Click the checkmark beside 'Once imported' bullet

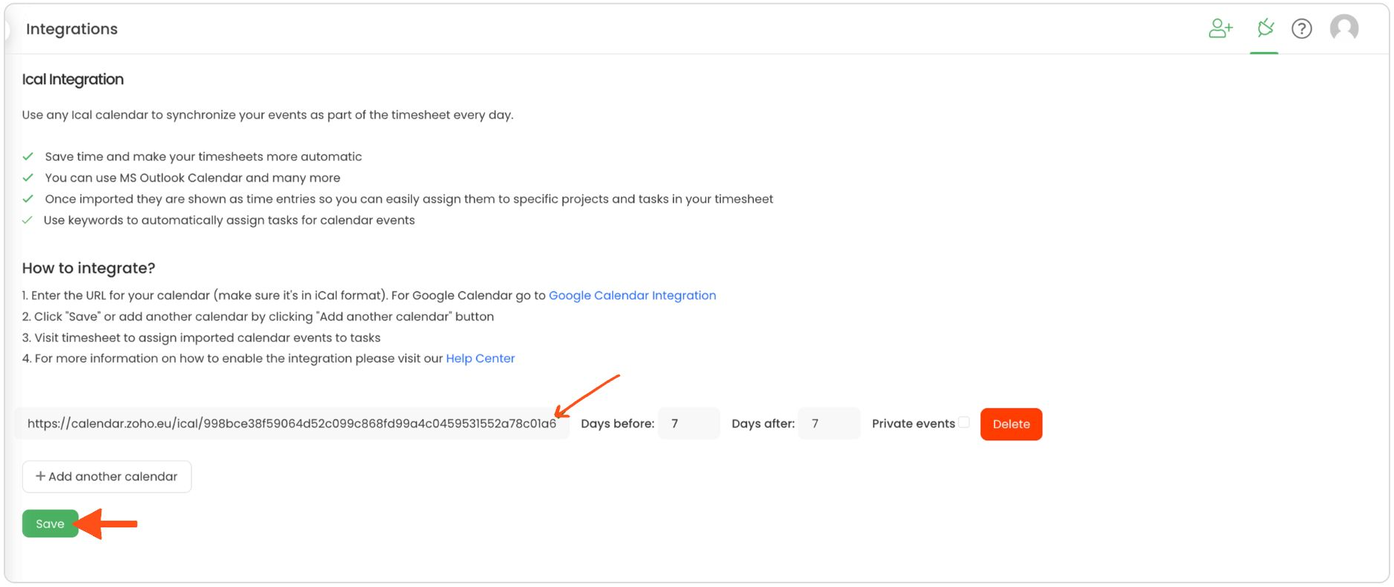pos(28,199)
